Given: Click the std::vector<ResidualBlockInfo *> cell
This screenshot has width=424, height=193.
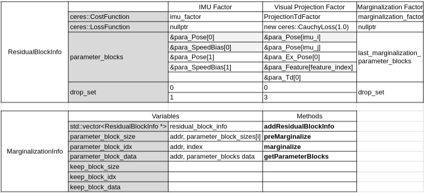Looking at the screenshot, I should pos(118,126).
